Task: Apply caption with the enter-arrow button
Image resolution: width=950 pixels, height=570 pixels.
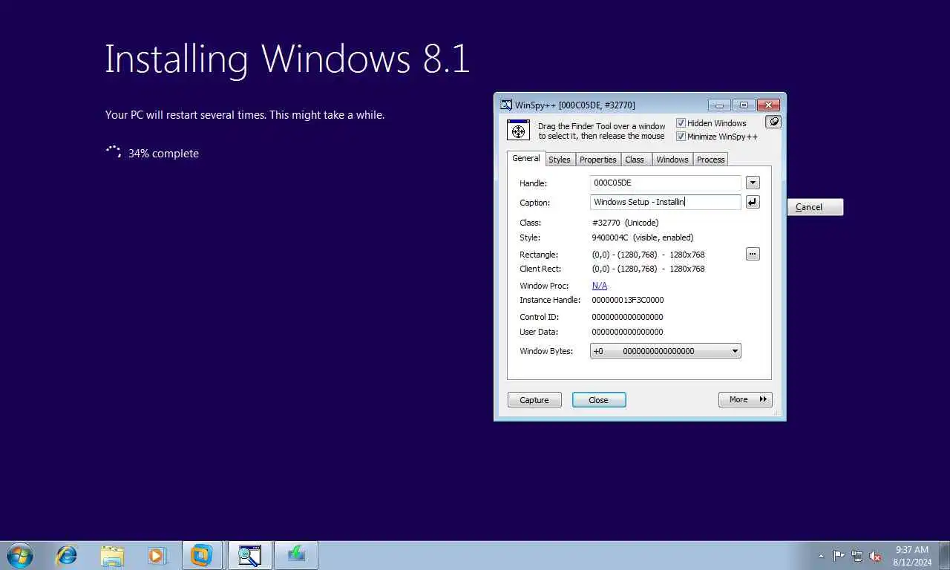Action: (x=753, y=202)
